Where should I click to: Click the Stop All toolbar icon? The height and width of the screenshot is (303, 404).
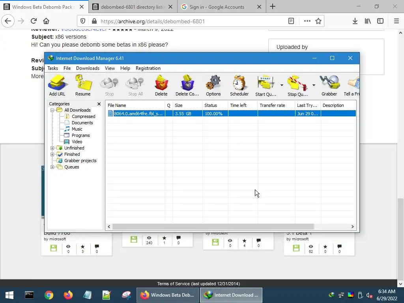click(x=136, y=86)
